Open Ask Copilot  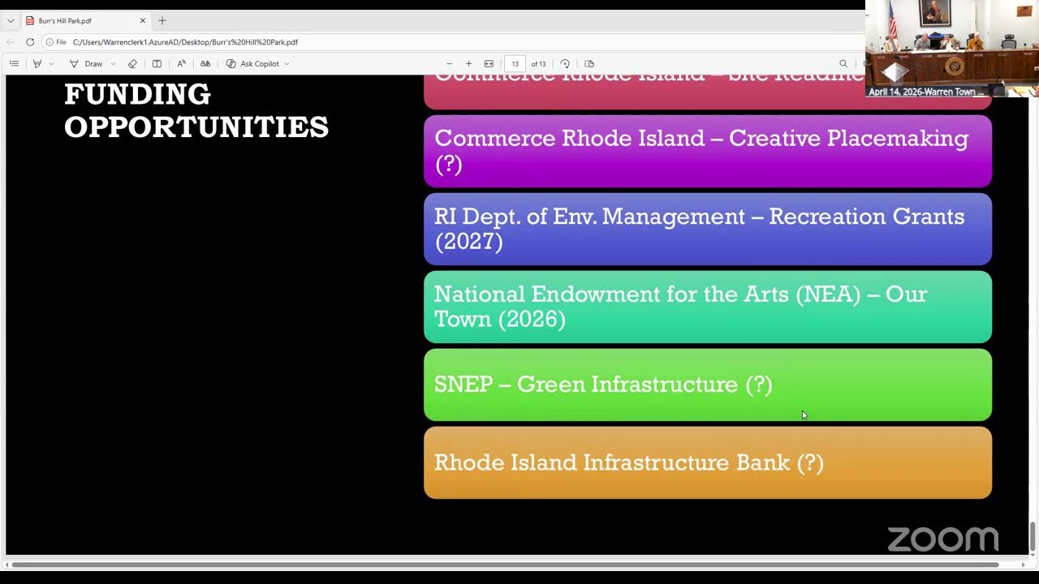252,63
